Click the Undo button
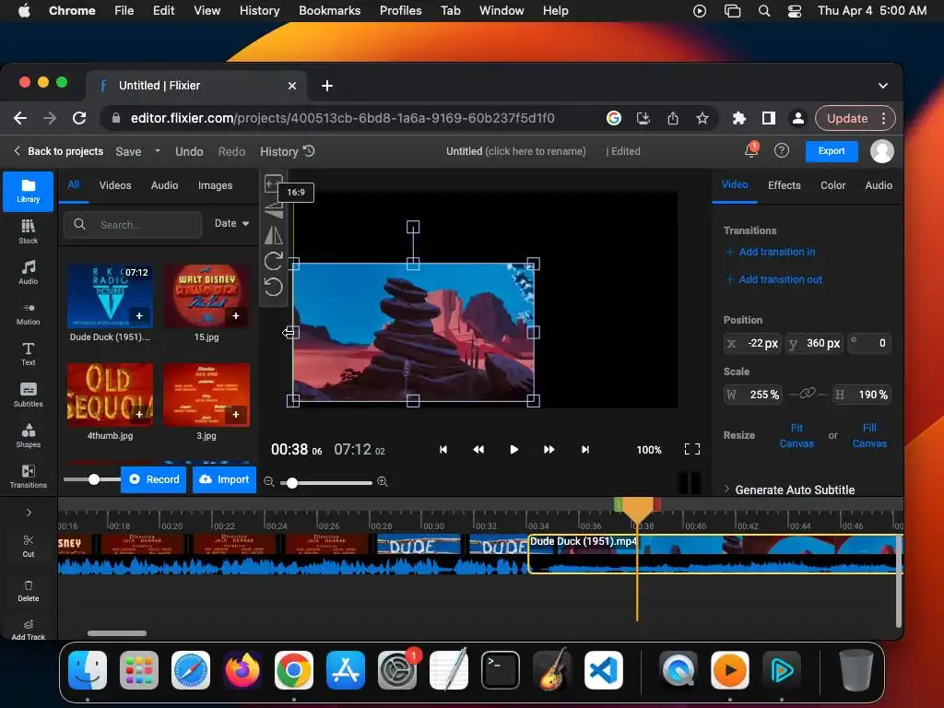This screenshot has width=944, height=708. 189,152
